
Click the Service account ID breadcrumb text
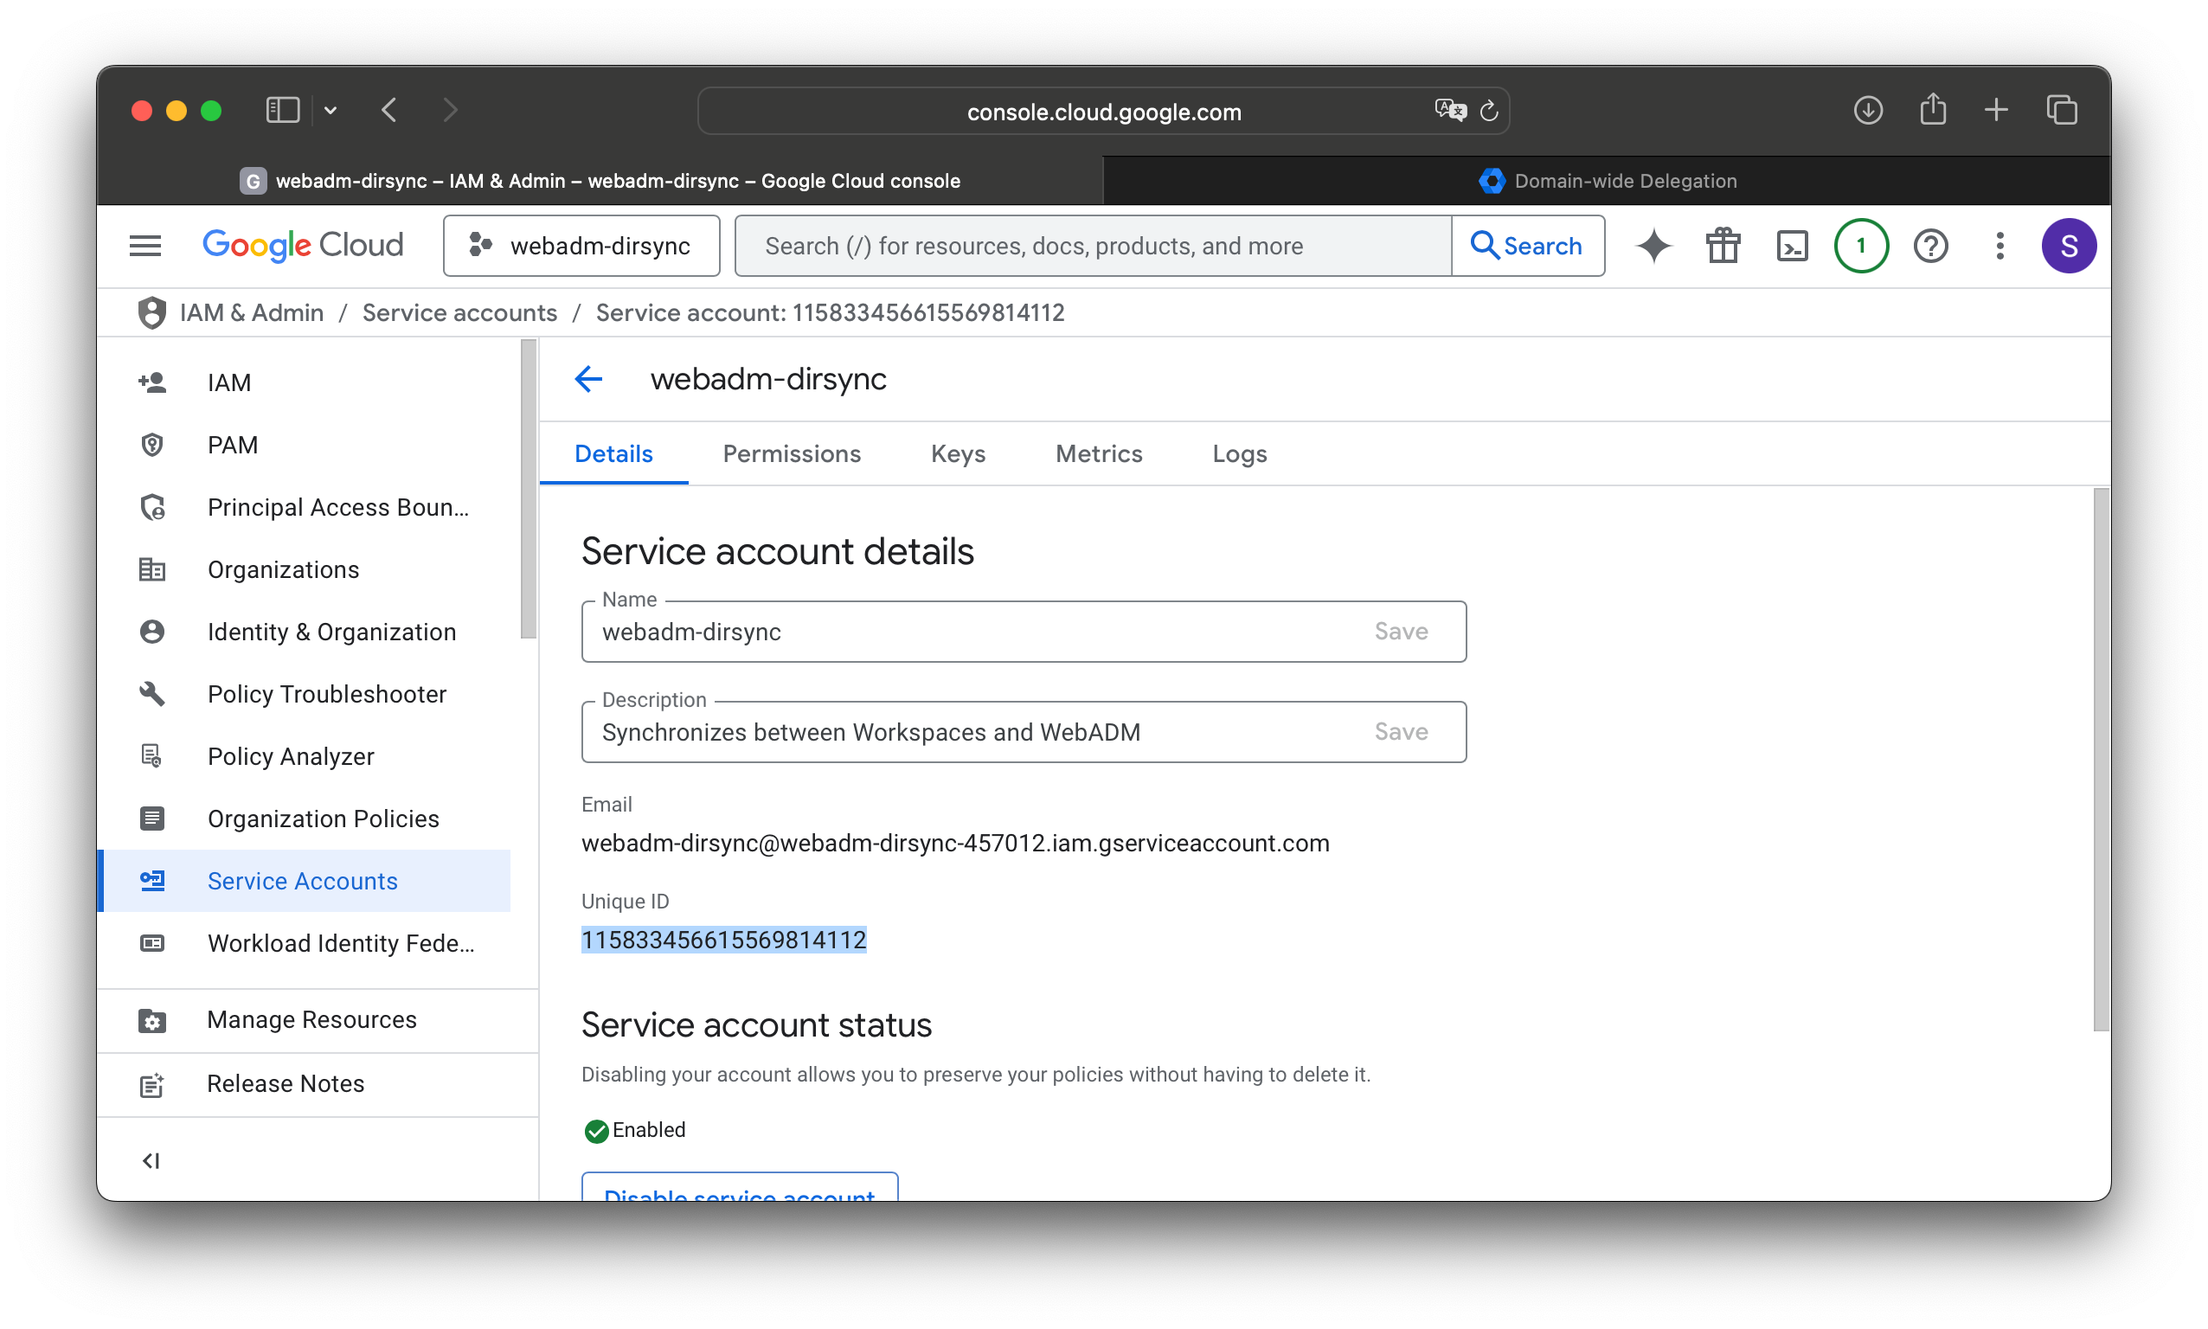tap(830, 312)
